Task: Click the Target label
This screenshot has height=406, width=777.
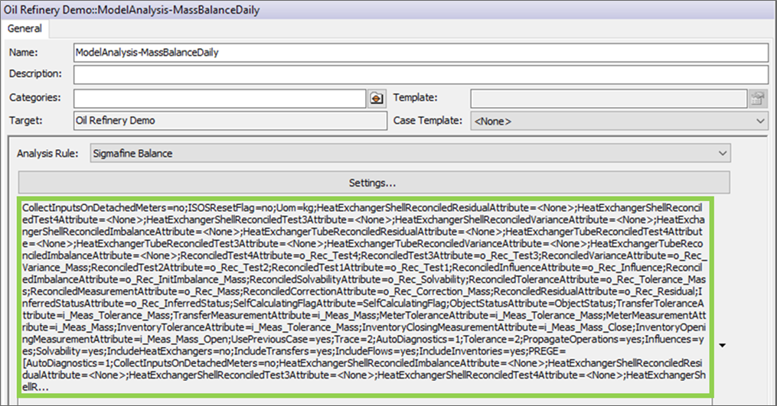Action: tap(24, 121)
